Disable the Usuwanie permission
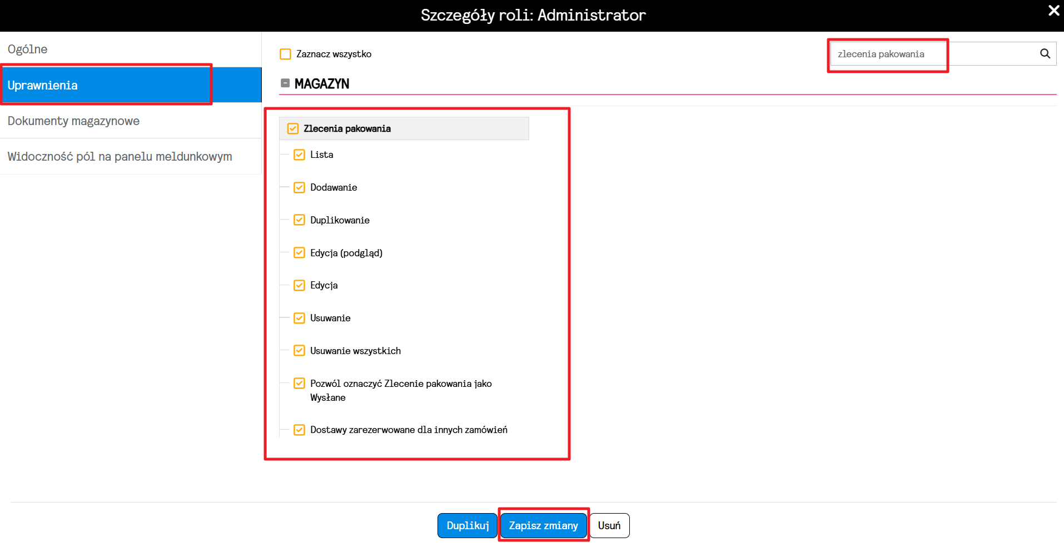The image size is (1064, 547). [299, 318]
